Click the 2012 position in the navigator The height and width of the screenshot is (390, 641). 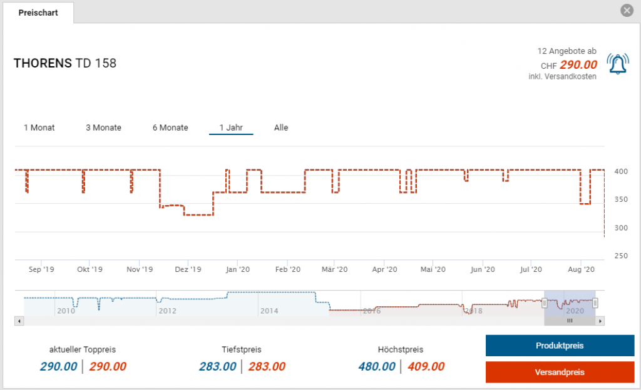point(167,311)
